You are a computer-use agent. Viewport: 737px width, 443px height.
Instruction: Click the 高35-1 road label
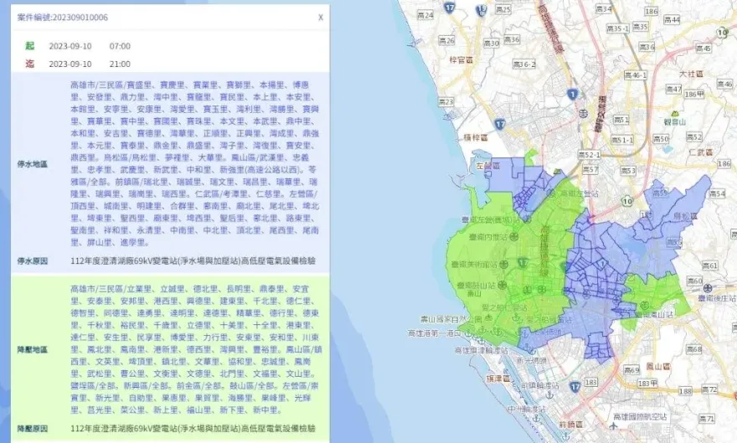coord(617,28)
